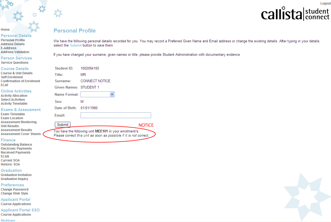Click the Email input field
Viewport: 331px width, 222px height.
[116, 115]
